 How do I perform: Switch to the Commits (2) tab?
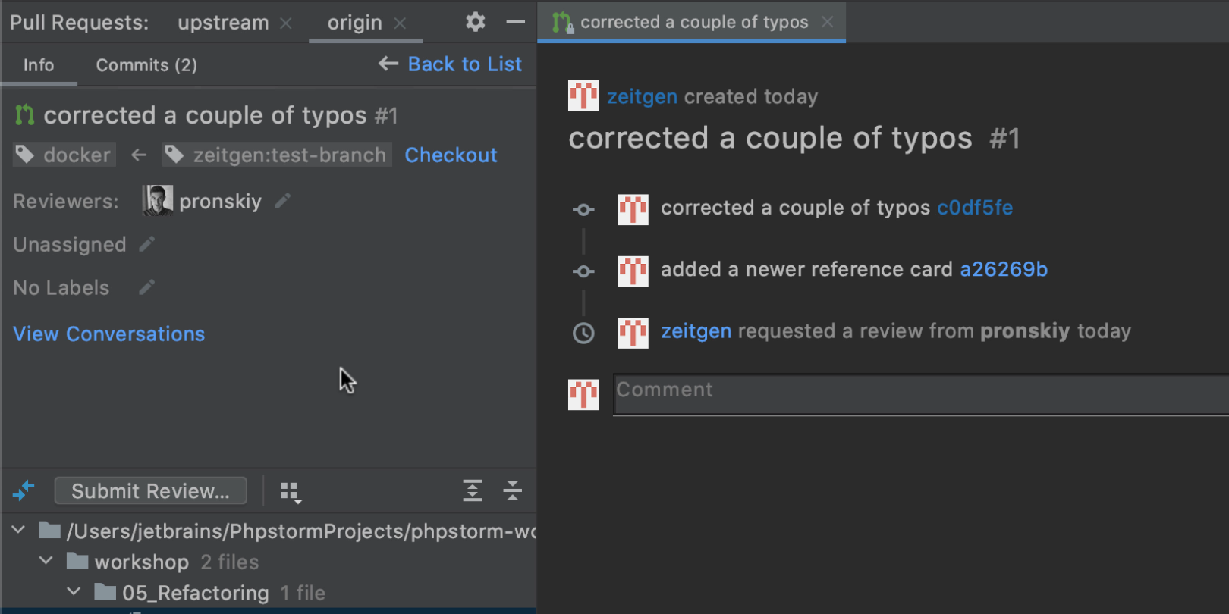tap(146, 65)
